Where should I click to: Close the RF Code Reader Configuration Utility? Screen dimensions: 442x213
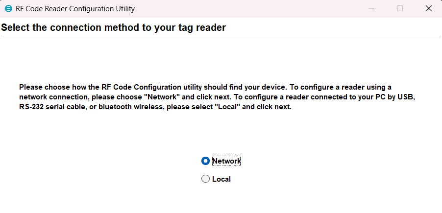429,8
